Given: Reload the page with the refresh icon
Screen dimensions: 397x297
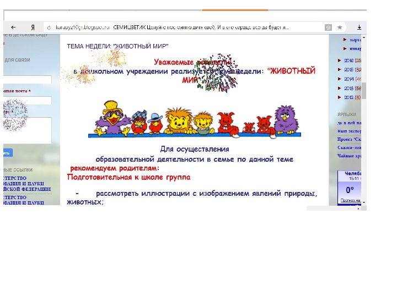Looking at the screenshot, I should 49,28.
